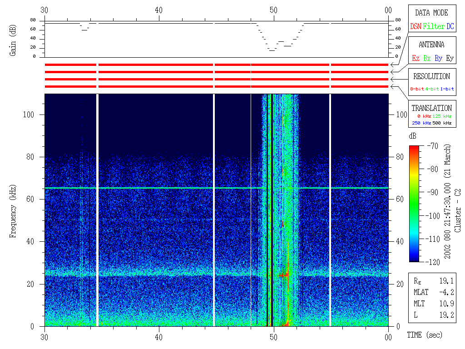Click the 125 kHz translation label
Screen dimensions: 465x349
coord(440,117)
